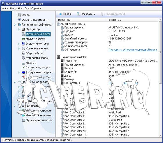The width and height of the screenshot is (163, 143).
Task: Select the American Megatrends Inc. value
Action: coord(124,65)
